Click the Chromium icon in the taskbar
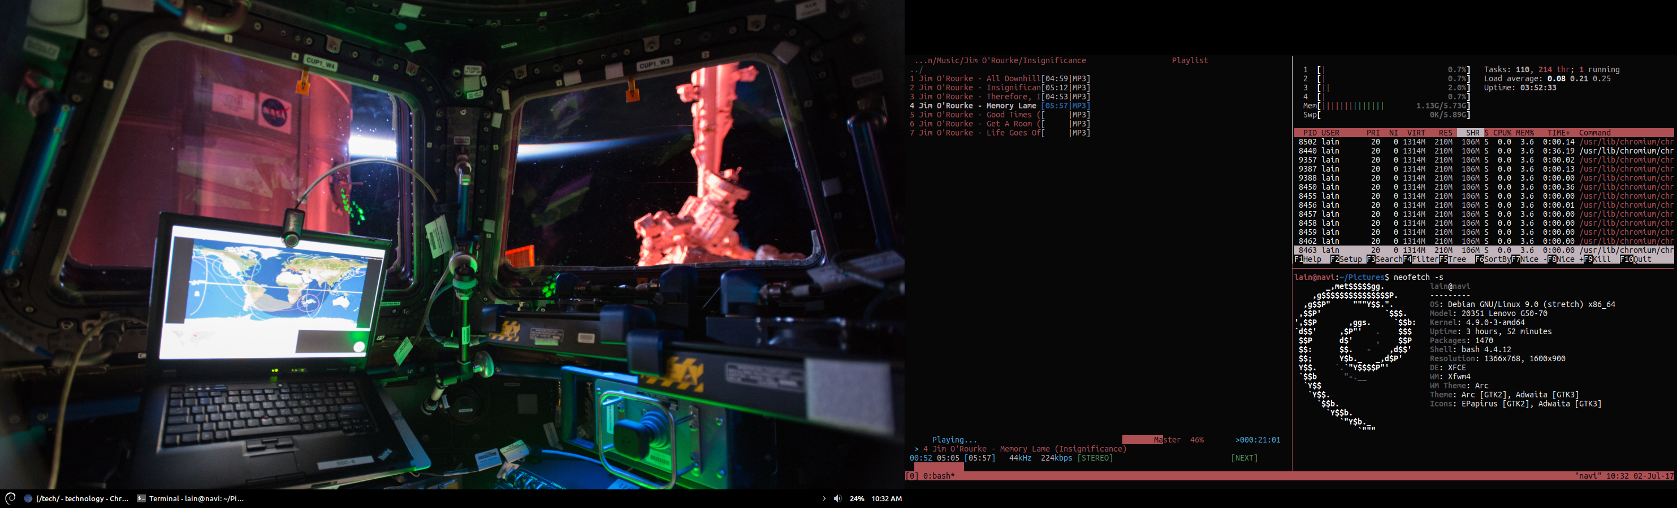 point(28,499)
